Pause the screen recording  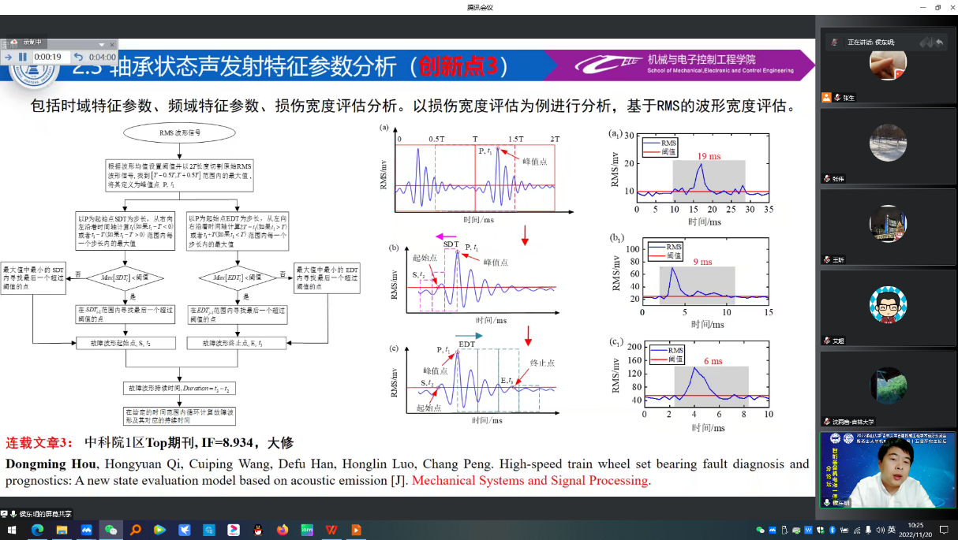[x=22, y=57]
